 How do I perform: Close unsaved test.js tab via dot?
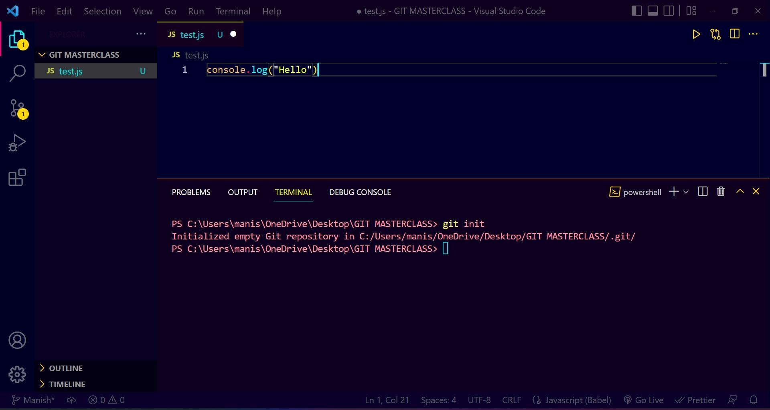pyautogui.click(x=233, y=34)
